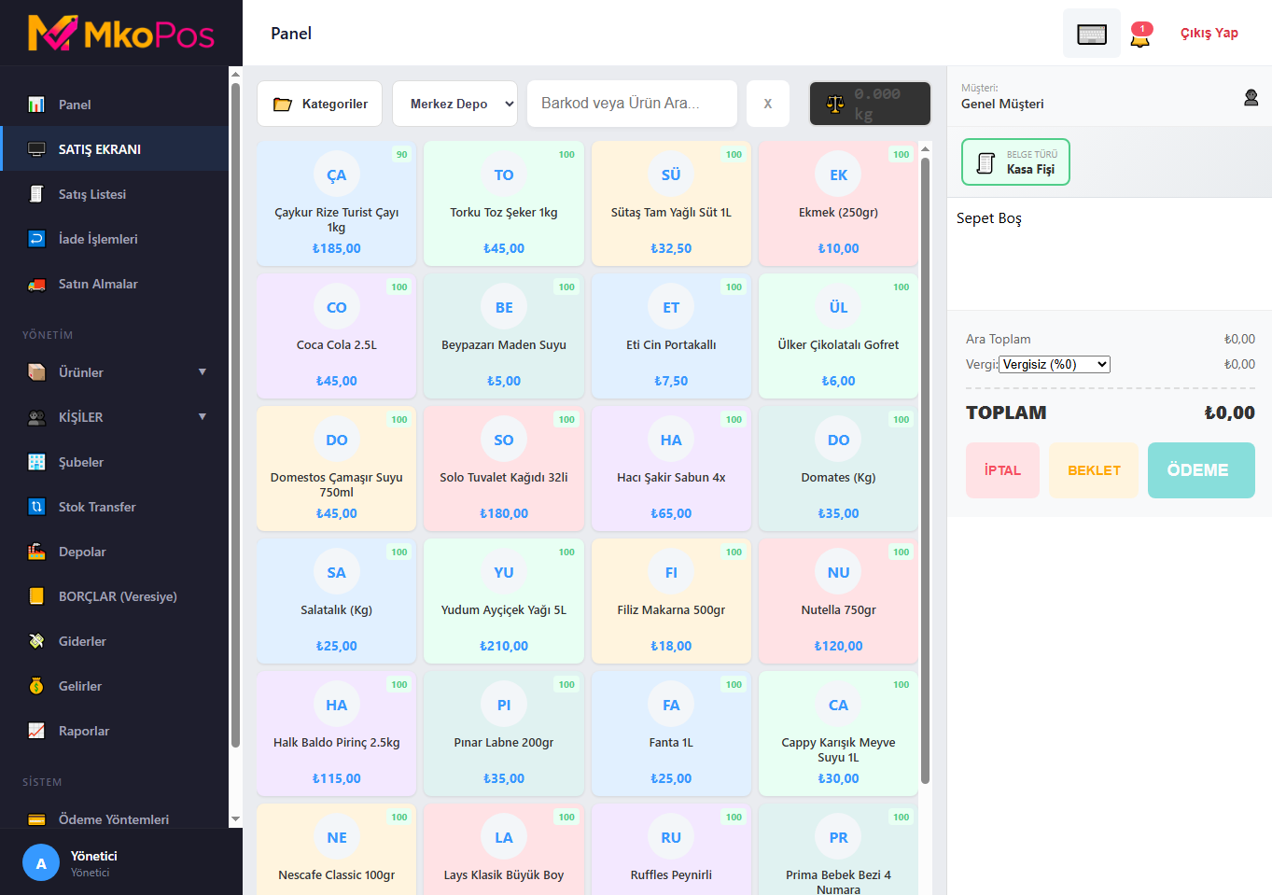Viewport: 1272px width, 895px height.
Task: Click the customer person icon next to Genel Müşteri
Action: (x=1251, y=97)
